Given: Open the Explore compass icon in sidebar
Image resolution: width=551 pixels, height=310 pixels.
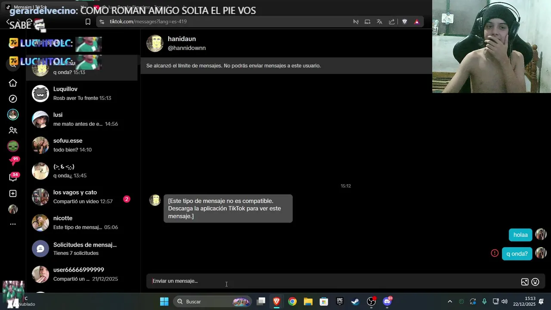Looking at the screenshot, I should pyautogui.click(x=13, y=99).
